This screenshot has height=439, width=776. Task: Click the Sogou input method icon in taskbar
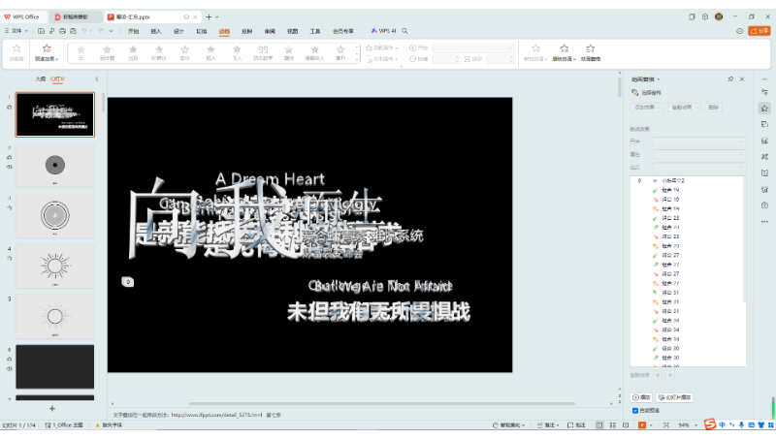tap(710, 424)
